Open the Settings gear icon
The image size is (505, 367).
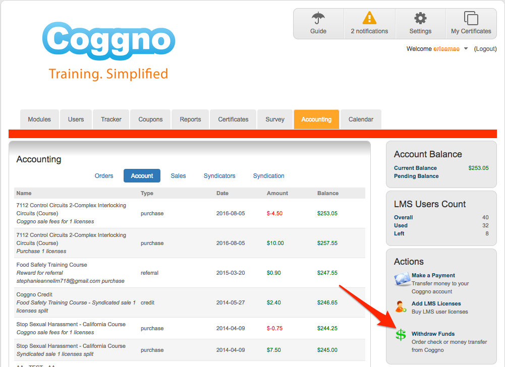(x=420, y=18)
